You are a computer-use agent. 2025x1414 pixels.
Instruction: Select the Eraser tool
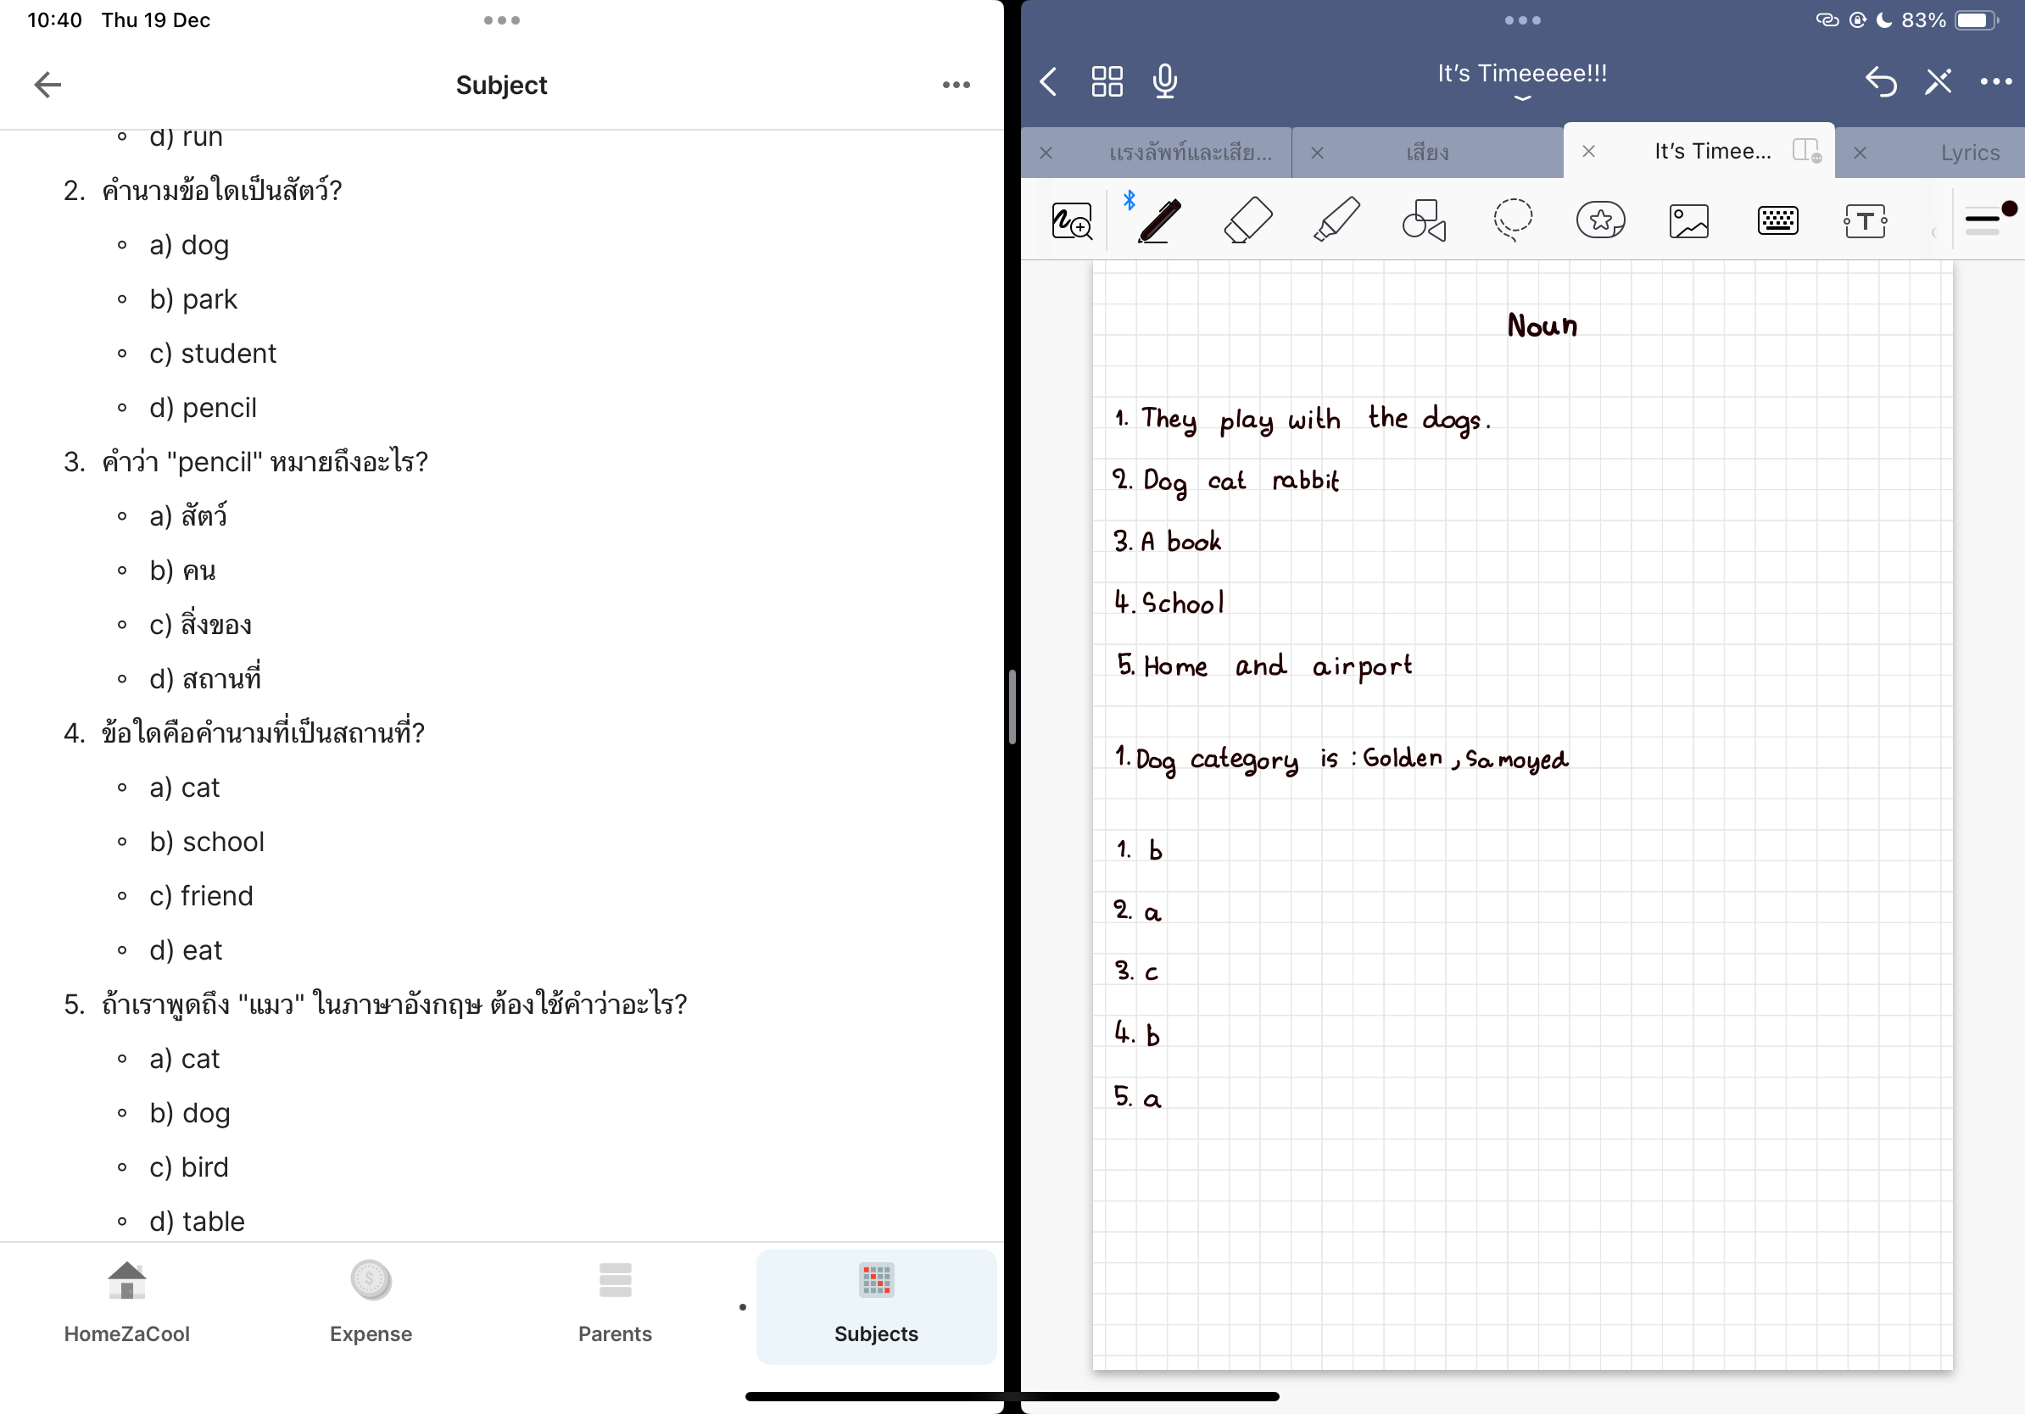[x=1247, y=220]
